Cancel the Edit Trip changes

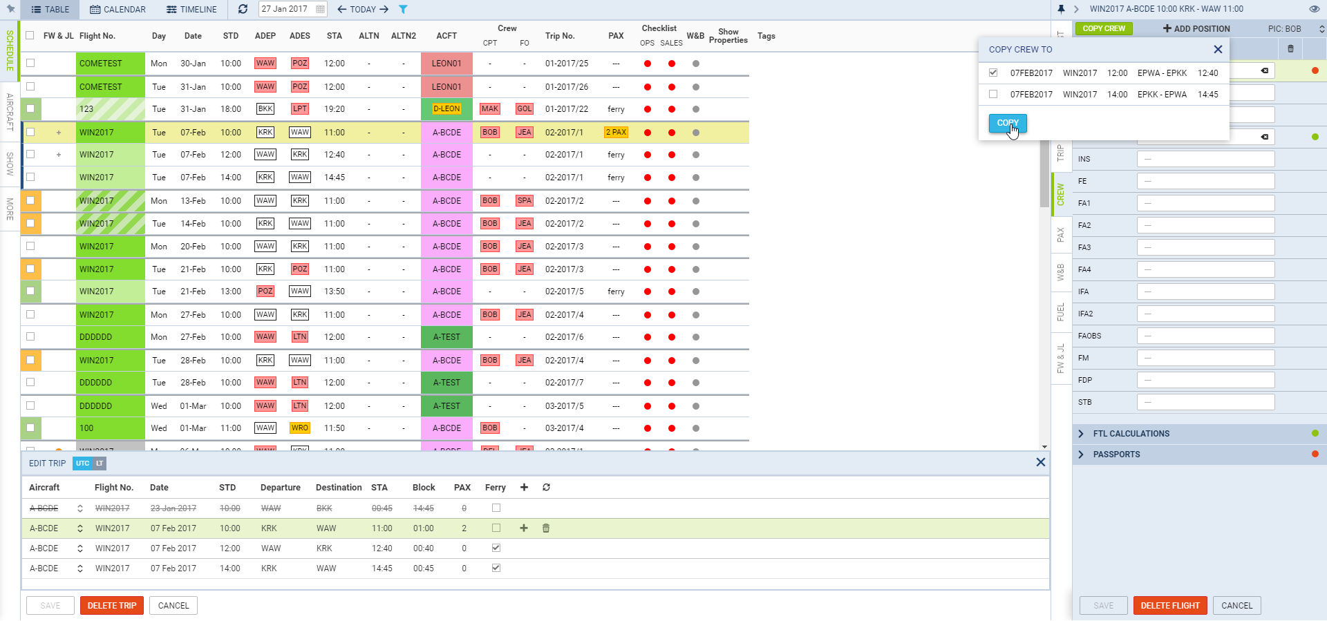pos(173,606)
